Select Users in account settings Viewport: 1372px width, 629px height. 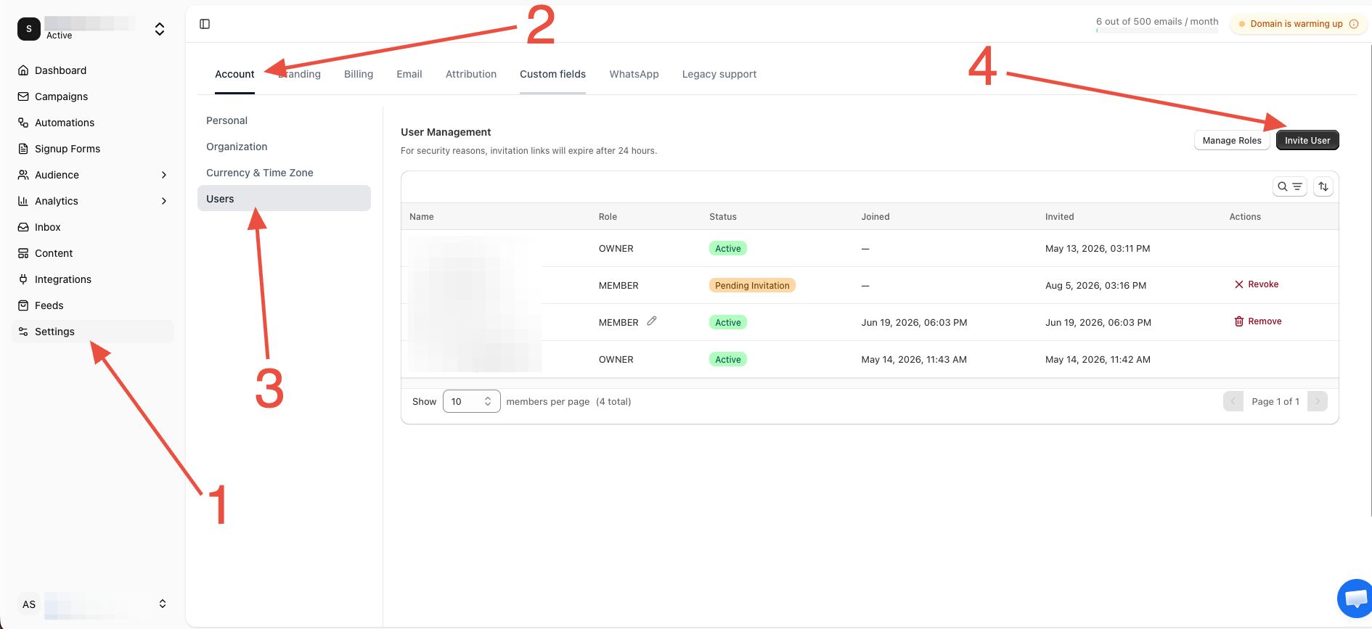pos(284,198)
